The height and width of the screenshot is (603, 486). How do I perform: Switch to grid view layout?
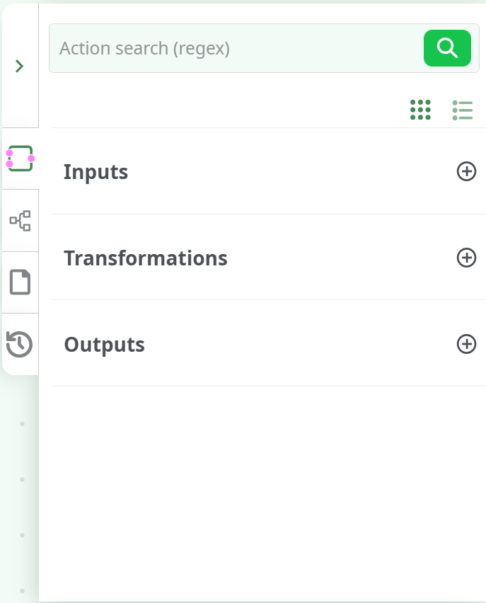coord(420,110)
